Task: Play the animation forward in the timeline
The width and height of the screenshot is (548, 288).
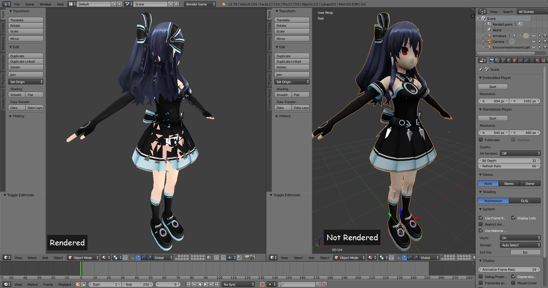Action: [205, 284]
